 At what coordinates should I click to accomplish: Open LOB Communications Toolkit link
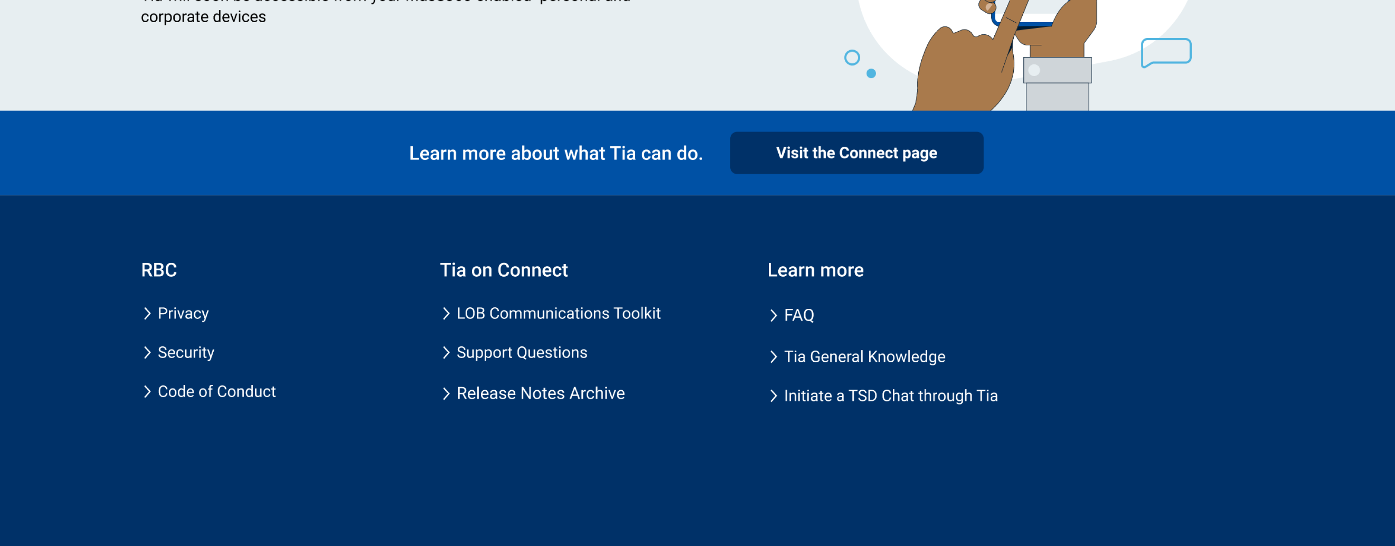click(x=558, y=314)
